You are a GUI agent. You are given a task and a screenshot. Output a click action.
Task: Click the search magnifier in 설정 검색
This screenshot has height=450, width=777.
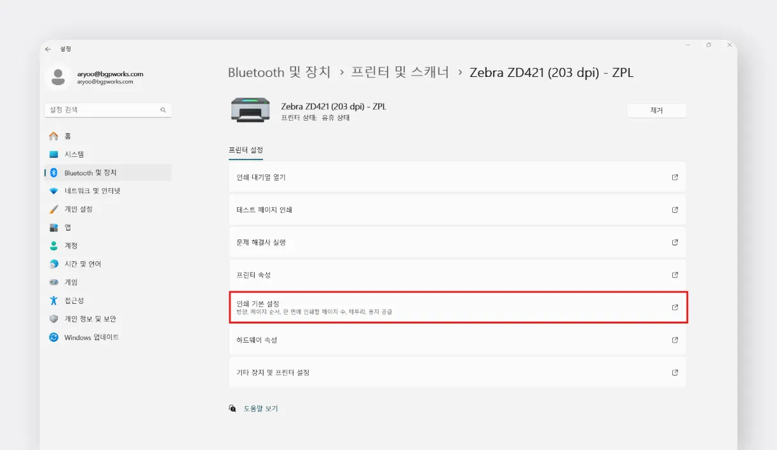(163, 110)
